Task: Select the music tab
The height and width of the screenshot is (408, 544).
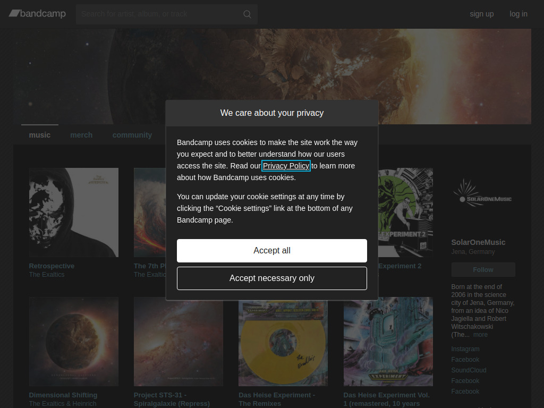Action: tap(39, 135)
